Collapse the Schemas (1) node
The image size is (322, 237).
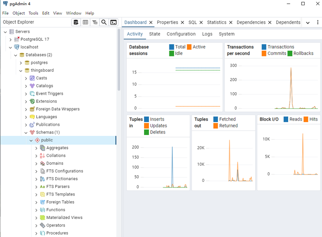tap(26, 133)
